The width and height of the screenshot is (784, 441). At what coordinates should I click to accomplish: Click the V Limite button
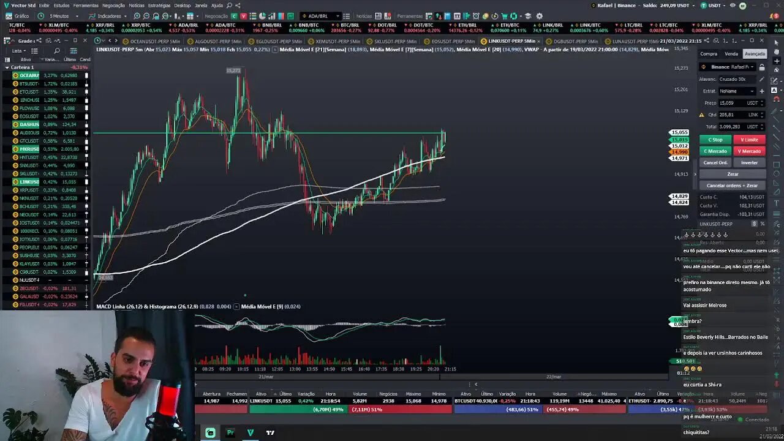(x=749, y=140)
